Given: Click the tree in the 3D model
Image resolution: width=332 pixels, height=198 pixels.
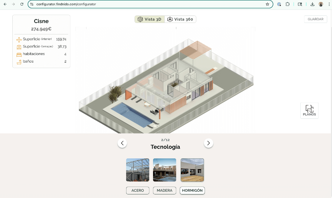Looking at the screenshot, I should 115,93.
